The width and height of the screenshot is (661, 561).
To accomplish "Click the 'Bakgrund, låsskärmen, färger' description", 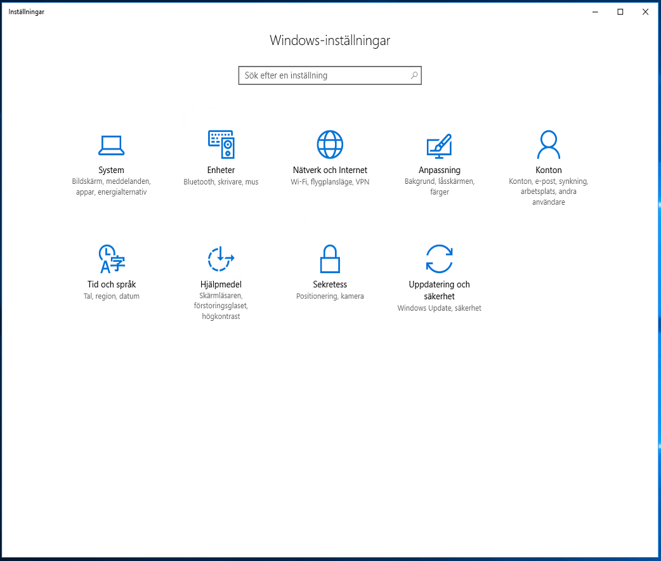I will 439,186.
